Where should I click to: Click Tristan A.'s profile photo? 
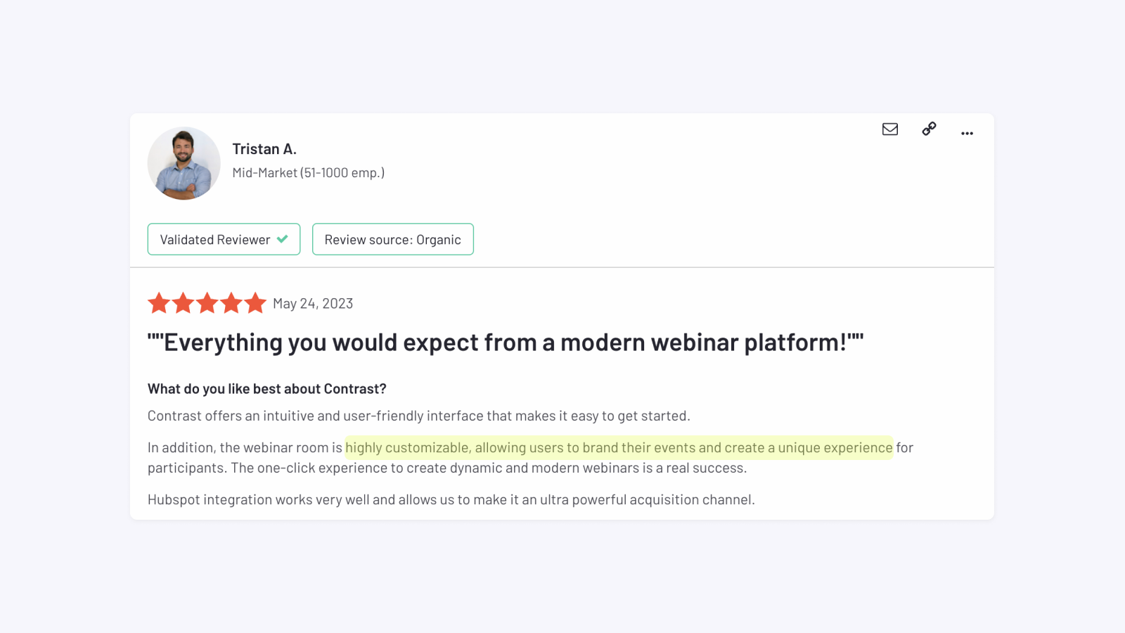click(184, 163)
